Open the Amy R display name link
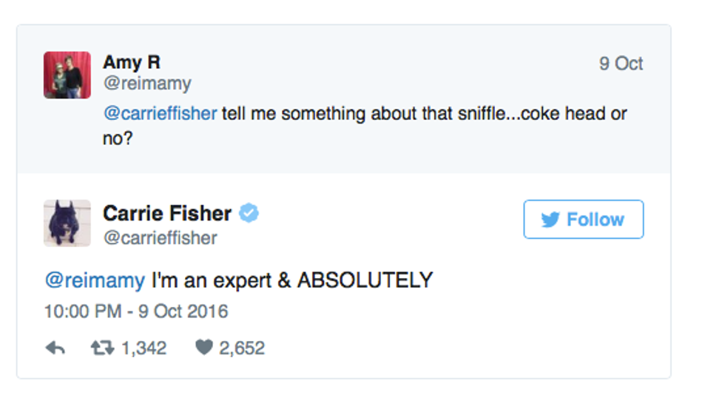Viewport: 725px width, 401px height. click(132, 64)
